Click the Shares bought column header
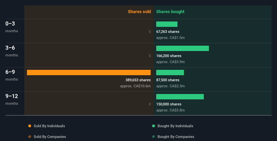Screen dimensions: 277x141 170,12
